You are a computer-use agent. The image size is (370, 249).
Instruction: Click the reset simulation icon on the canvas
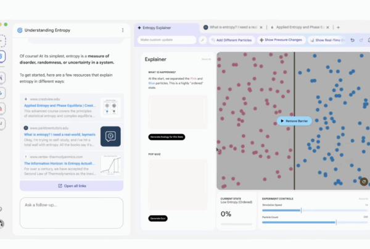tap(363, 181)
